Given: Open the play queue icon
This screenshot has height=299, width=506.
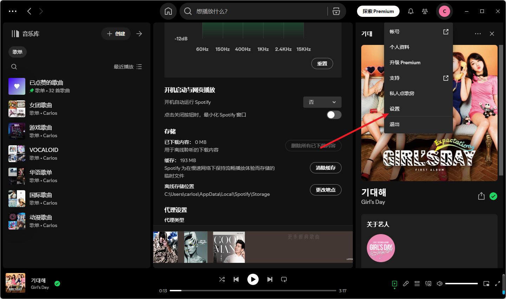Looking at the screenshot, I should (x=417, y=284).
